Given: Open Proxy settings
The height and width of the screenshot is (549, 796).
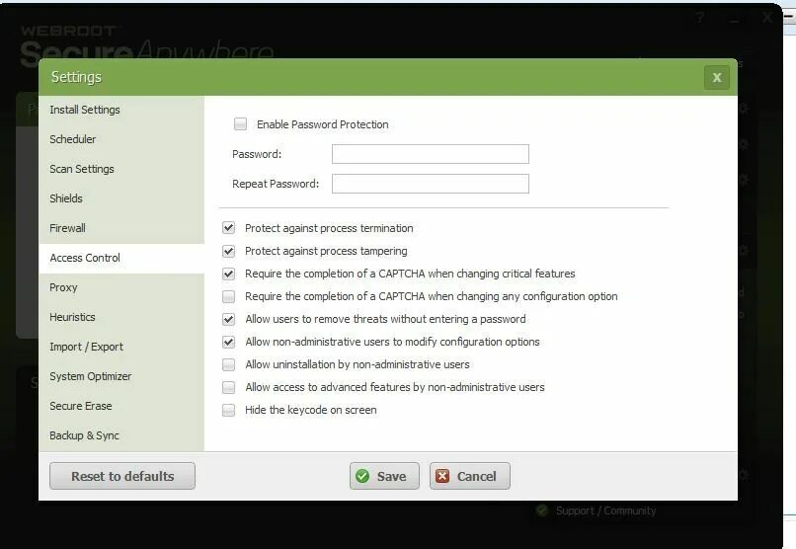Looking at the screenshot, I should pyautogui.click(x=121, y=287).
